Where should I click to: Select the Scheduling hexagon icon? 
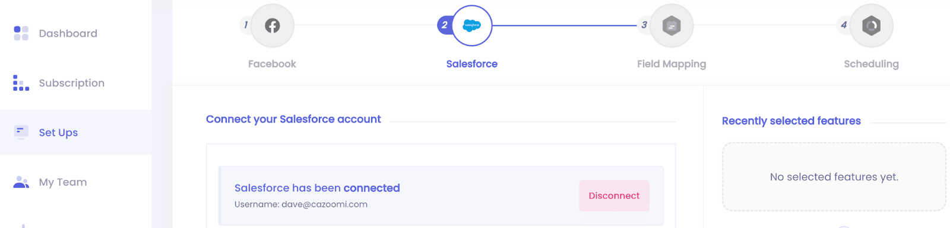pyautogui.click(x=871, y=25)
